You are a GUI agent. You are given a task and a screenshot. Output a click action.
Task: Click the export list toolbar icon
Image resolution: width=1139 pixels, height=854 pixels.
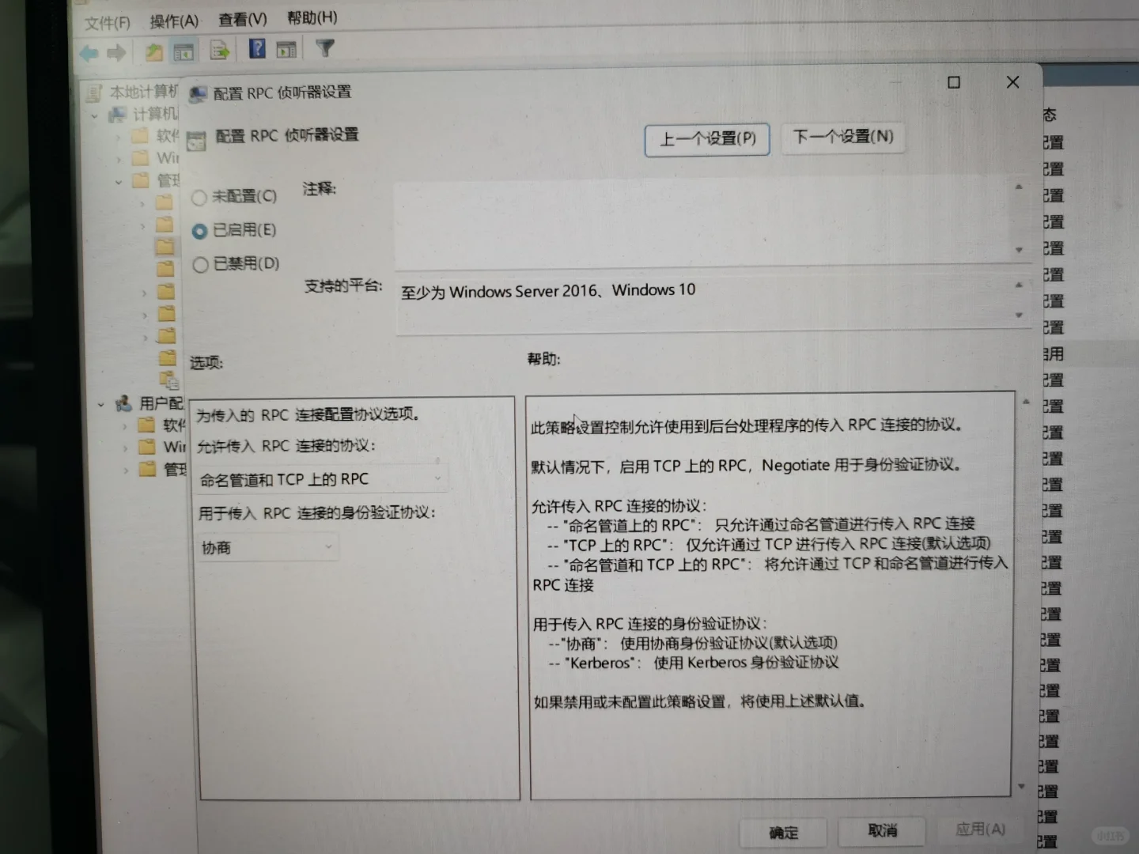(219, 50)
